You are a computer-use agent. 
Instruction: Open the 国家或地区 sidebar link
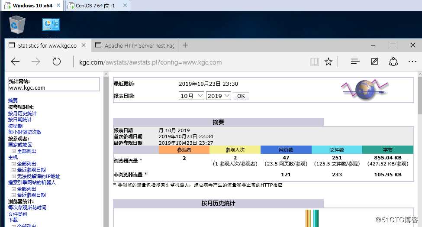click(x=20, y=145)
